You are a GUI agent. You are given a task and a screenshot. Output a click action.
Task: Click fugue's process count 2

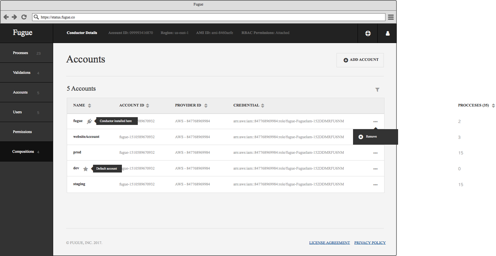coord(459,122)
